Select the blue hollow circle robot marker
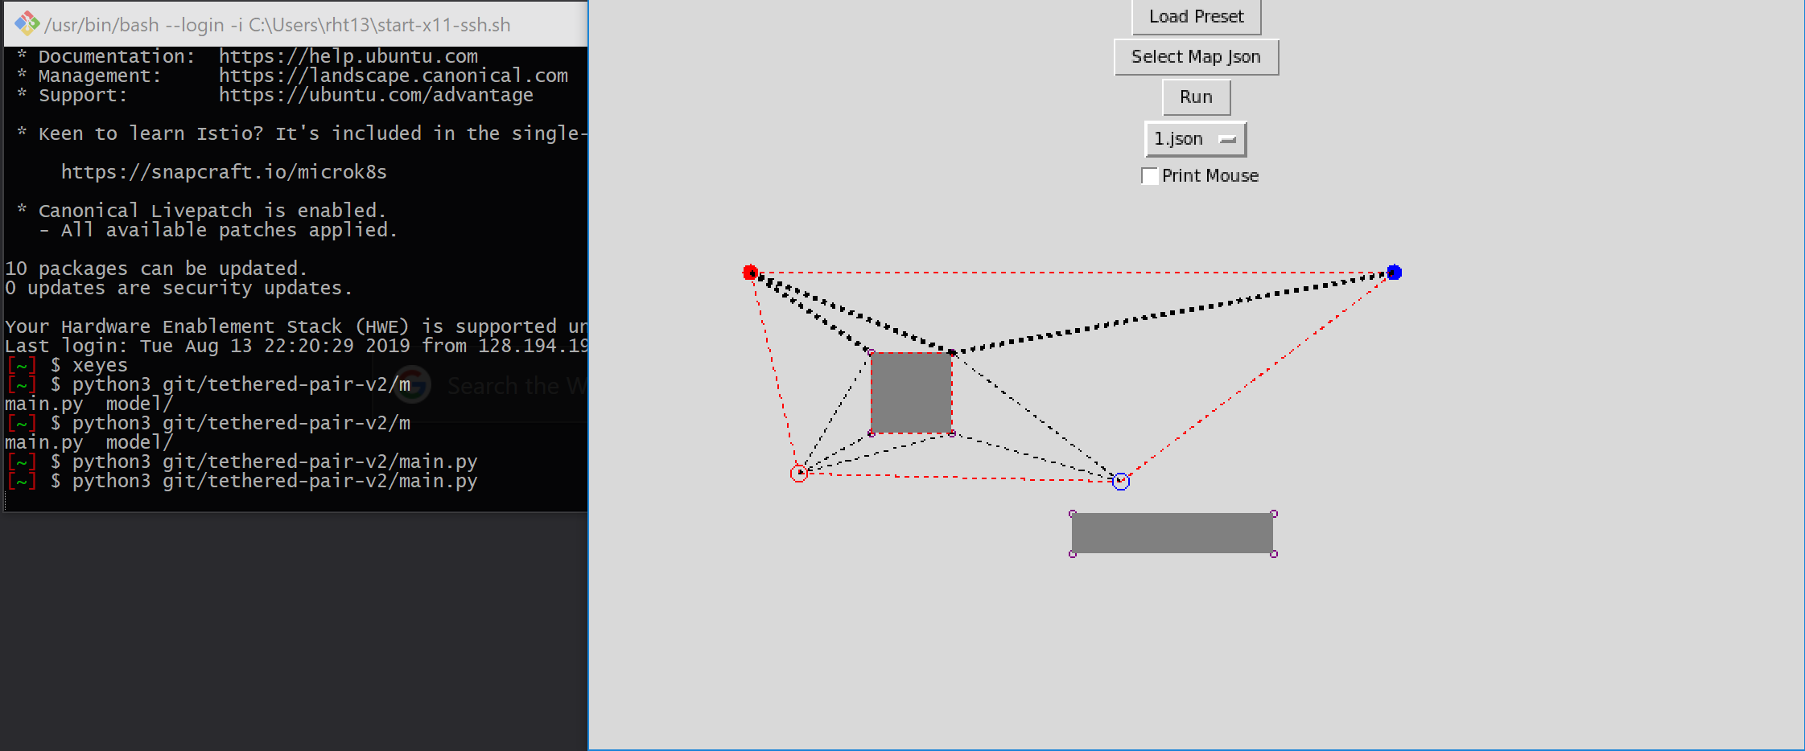 [x=1119, y=480]
